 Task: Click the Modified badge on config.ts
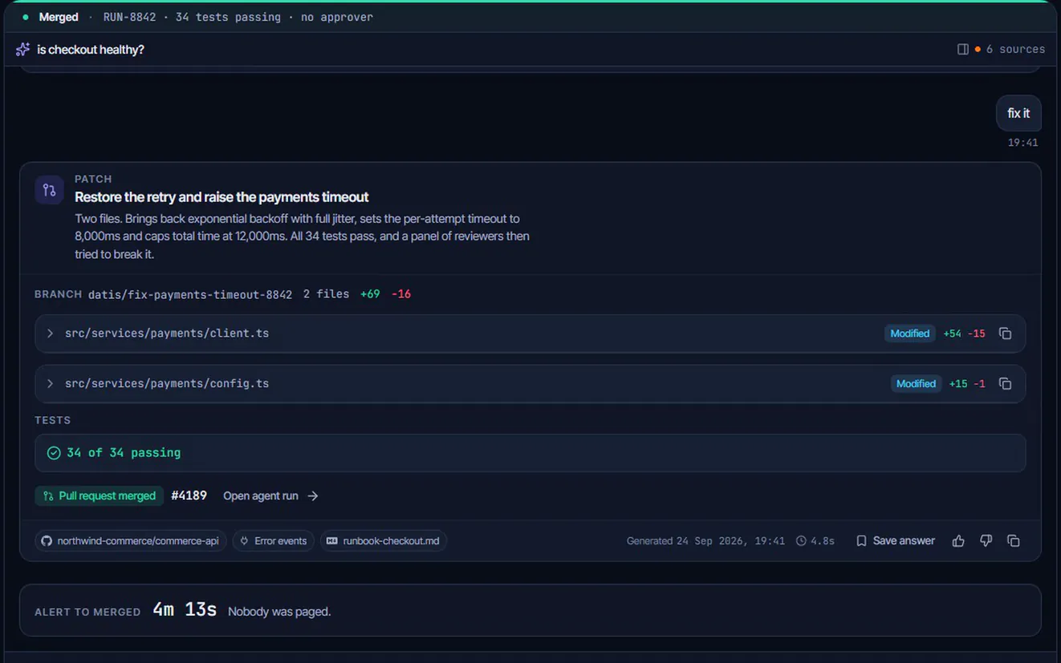pos(916,384)
